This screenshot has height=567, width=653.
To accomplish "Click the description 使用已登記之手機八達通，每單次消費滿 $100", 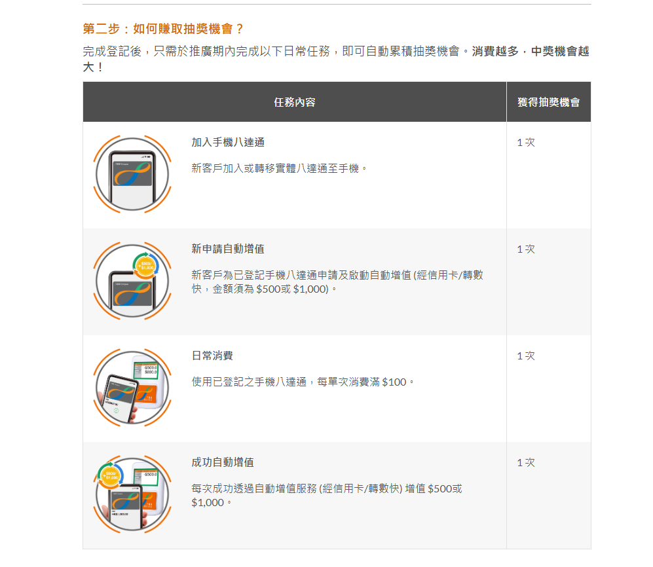I will click(x=303, y=382).
